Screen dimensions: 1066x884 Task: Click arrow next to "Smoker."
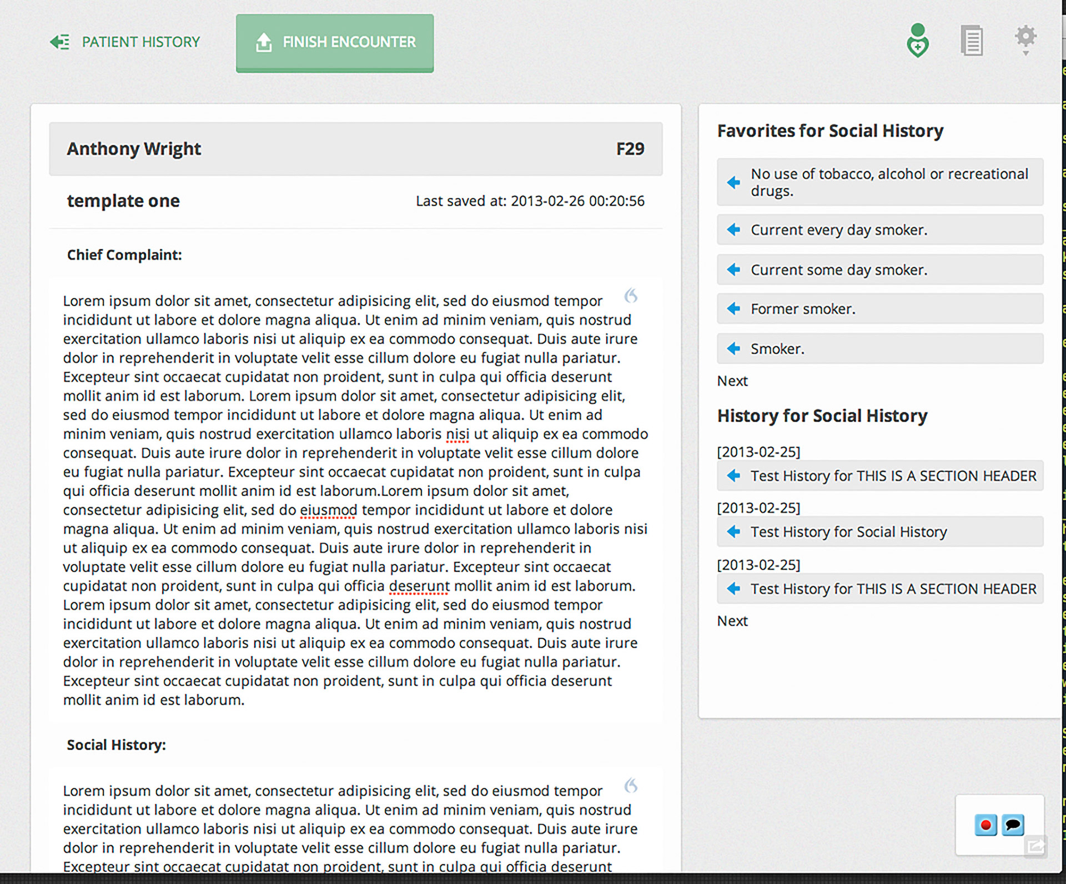point(733,348)
